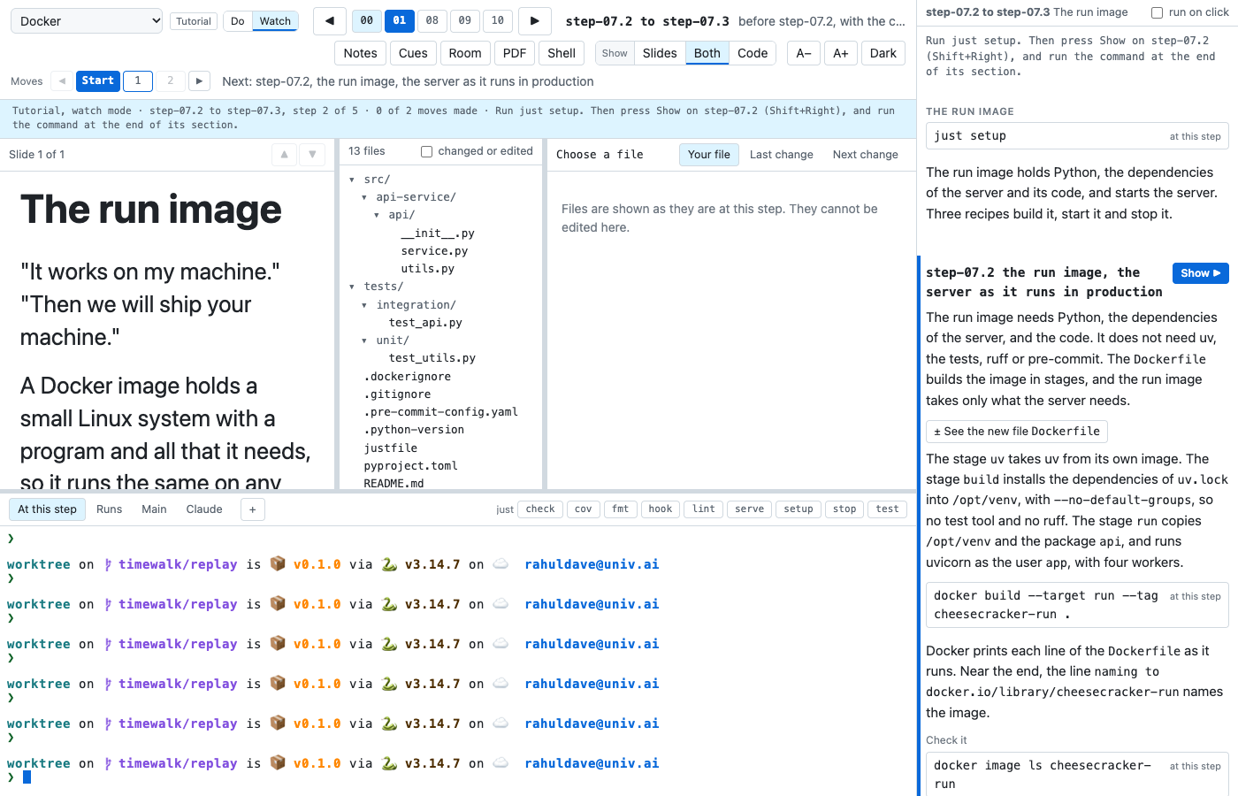
Task: Run the just serve recipe button
Action: point(750,509)
